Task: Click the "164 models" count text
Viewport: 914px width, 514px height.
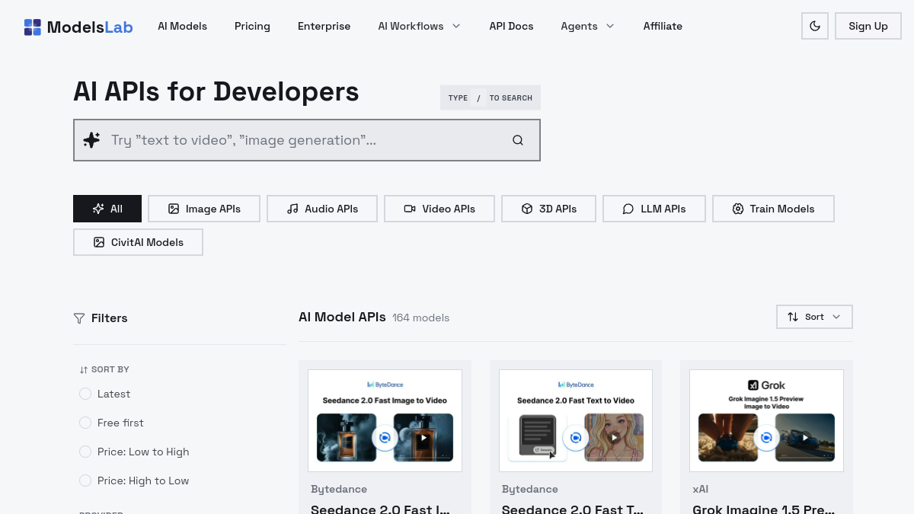Action: click(x=421, y=318)
